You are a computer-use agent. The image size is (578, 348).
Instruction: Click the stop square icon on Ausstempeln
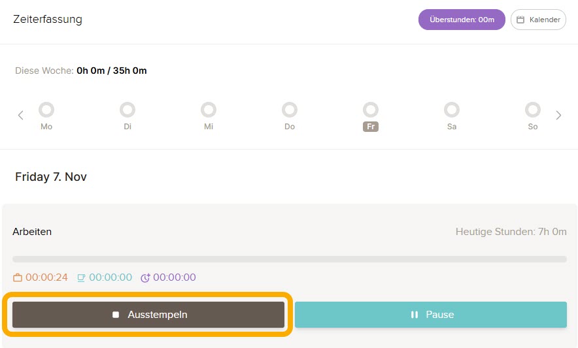point(116,315)
